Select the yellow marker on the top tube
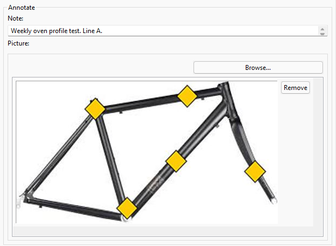Image resolution: width=336 pixels, height=246 pixels. (186, 96)
